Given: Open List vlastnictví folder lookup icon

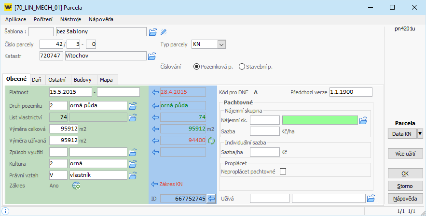Looking at the screenshot, I should [133, 117].
